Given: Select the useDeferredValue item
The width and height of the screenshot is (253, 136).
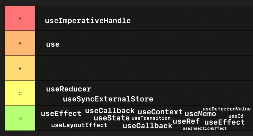Looking at the screenshot, I should pos(226,109).
